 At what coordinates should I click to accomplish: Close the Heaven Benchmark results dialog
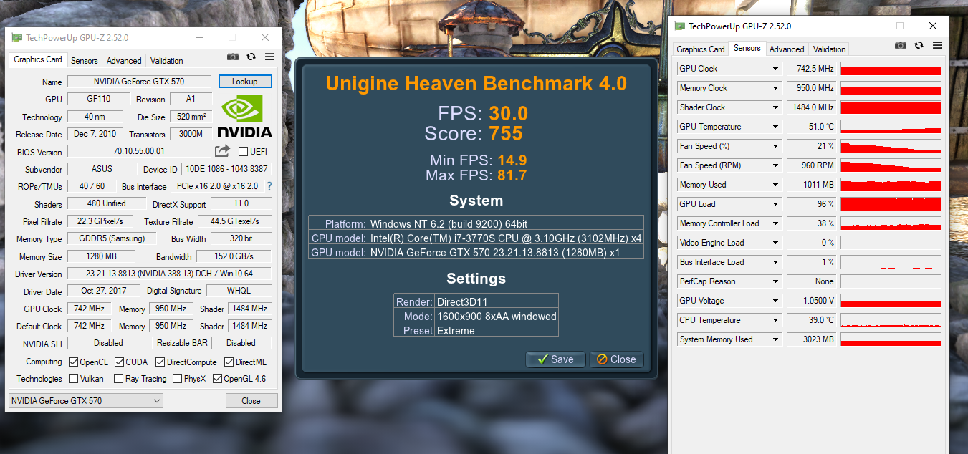pos(616,359)
